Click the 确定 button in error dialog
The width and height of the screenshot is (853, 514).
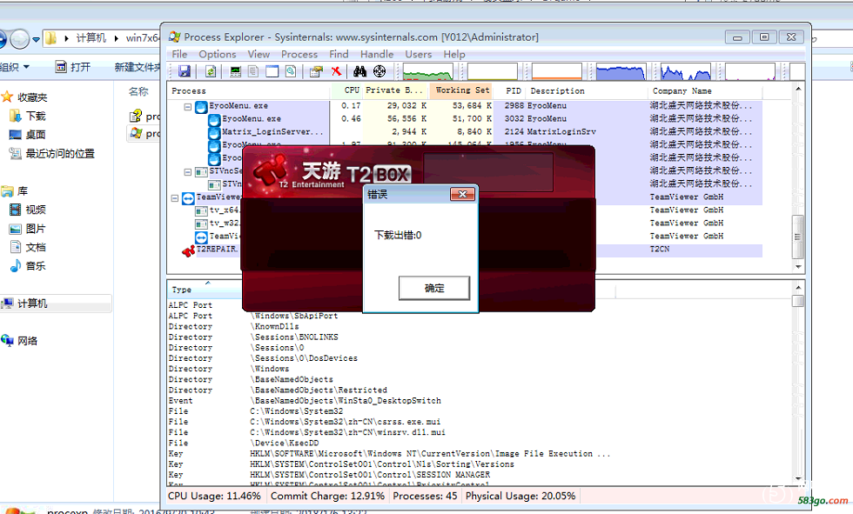(434, 288)
